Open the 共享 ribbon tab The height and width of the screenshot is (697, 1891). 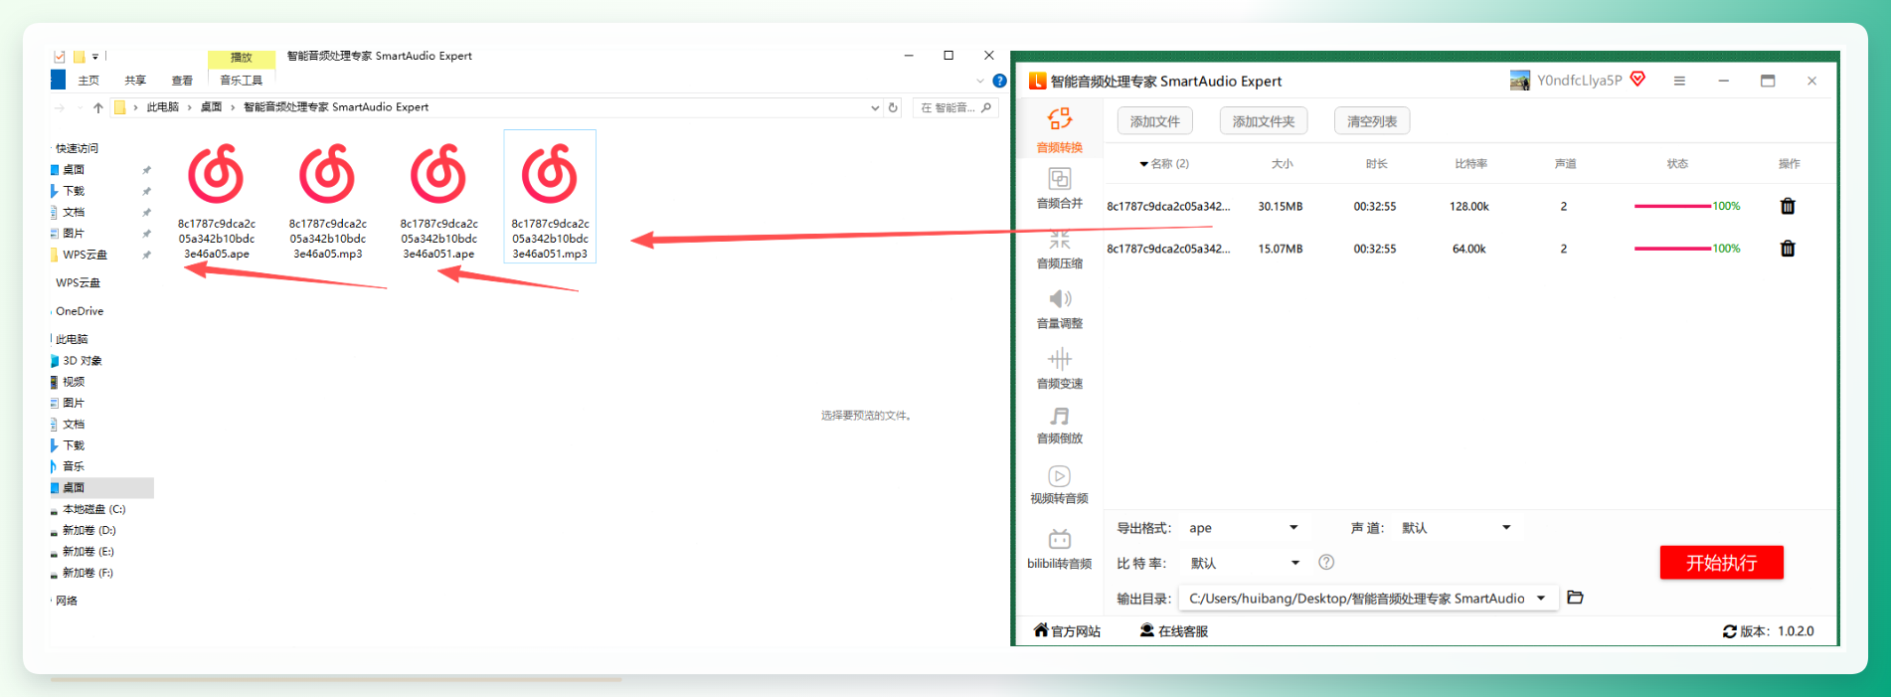(x=135, y=81)
